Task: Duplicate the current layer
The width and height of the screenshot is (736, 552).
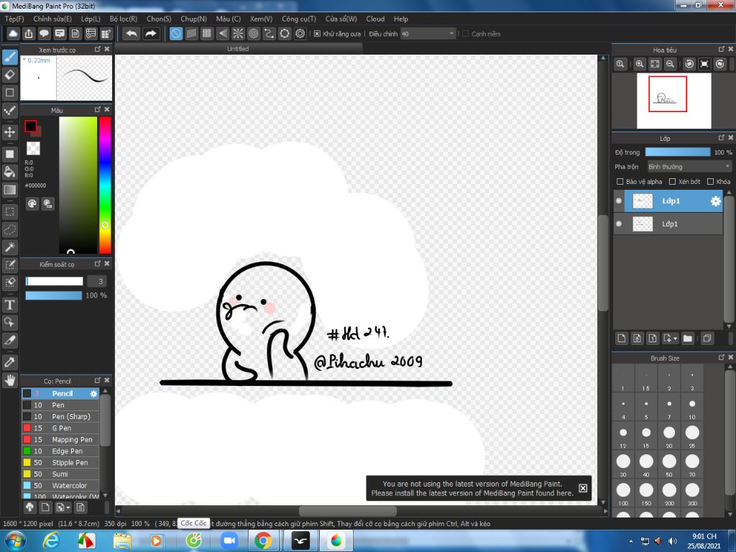Action: point(707,339)
